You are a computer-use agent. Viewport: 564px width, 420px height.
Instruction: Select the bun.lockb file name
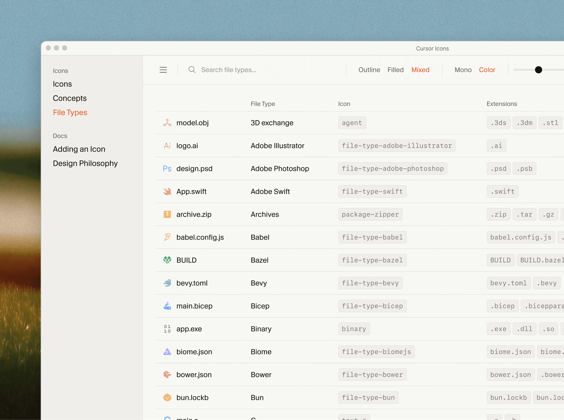[x=192, y=398]
